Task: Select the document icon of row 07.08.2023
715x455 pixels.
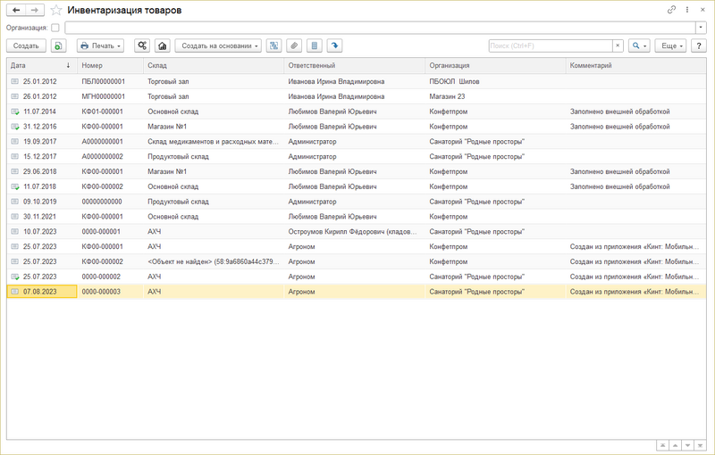Action: [15, 292]
